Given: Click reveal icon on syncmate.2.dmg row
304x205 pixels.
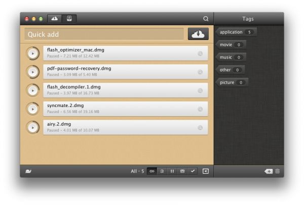Looking at the screenshot, I should 200,109.
